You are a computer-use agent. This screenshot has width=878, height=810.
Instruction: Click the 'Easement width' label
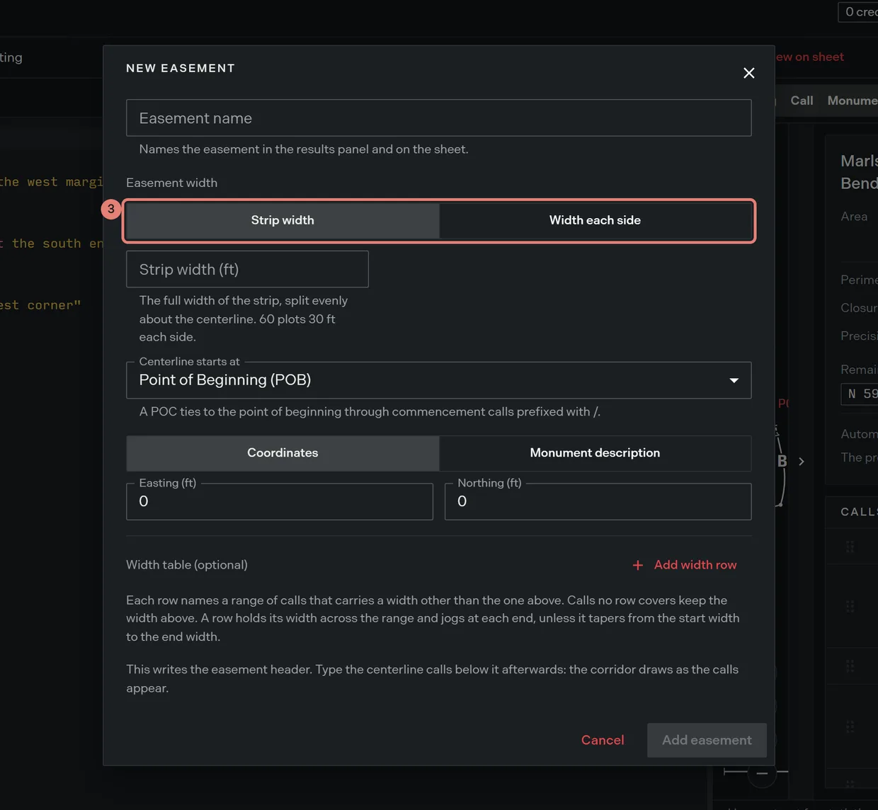172,183
